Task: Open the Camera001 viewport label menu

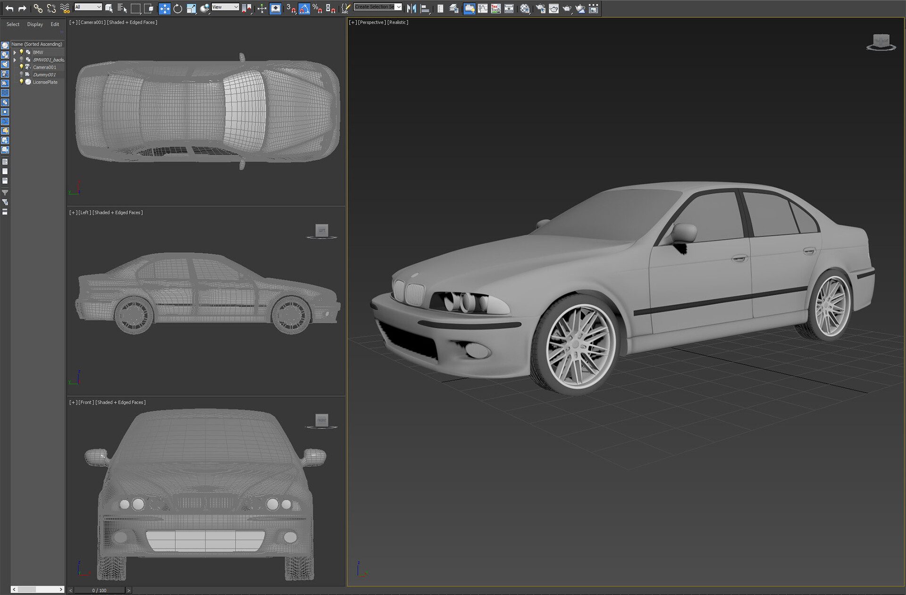Action: 92,22
